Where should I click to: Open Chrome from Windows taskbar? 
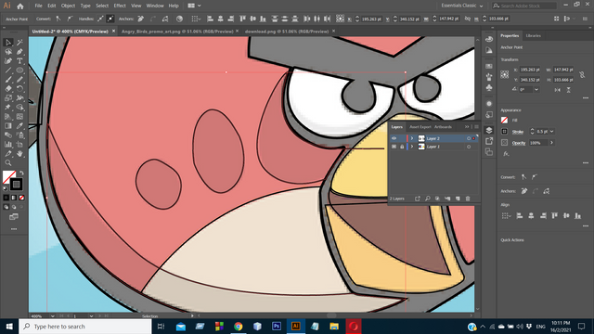coord(239,326)
